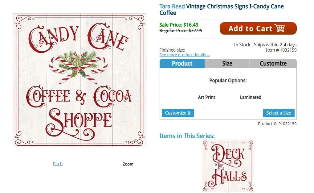
Task: Click the Sale Price $16.49 text
Action: (179, 25)
